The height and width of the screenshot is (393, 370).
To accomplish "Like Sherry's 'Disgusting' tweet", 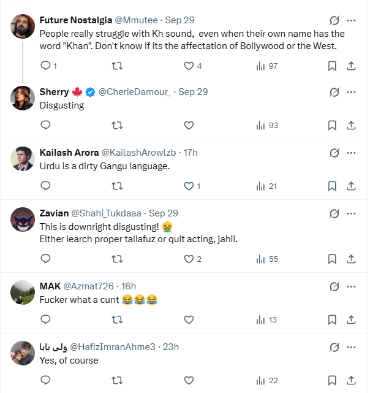I will [189, 125].
